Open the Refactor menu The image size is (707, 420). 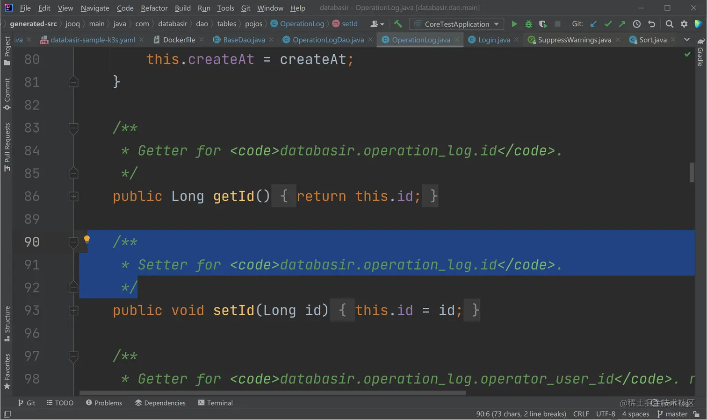point(154,8)
